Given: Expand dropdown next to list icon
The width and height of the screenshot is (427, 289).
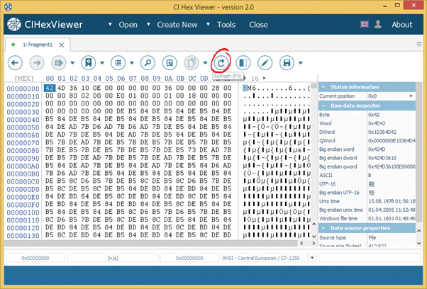Looking at the screenshot, I should click(x=132, y=63).
